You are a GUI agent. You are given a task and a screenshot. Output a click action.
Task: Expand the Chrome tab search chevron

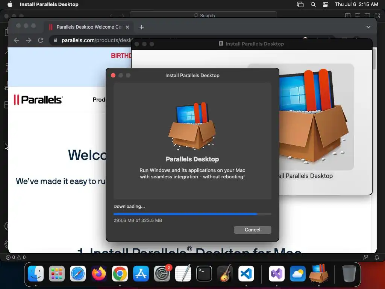click(x=368, y=27)
